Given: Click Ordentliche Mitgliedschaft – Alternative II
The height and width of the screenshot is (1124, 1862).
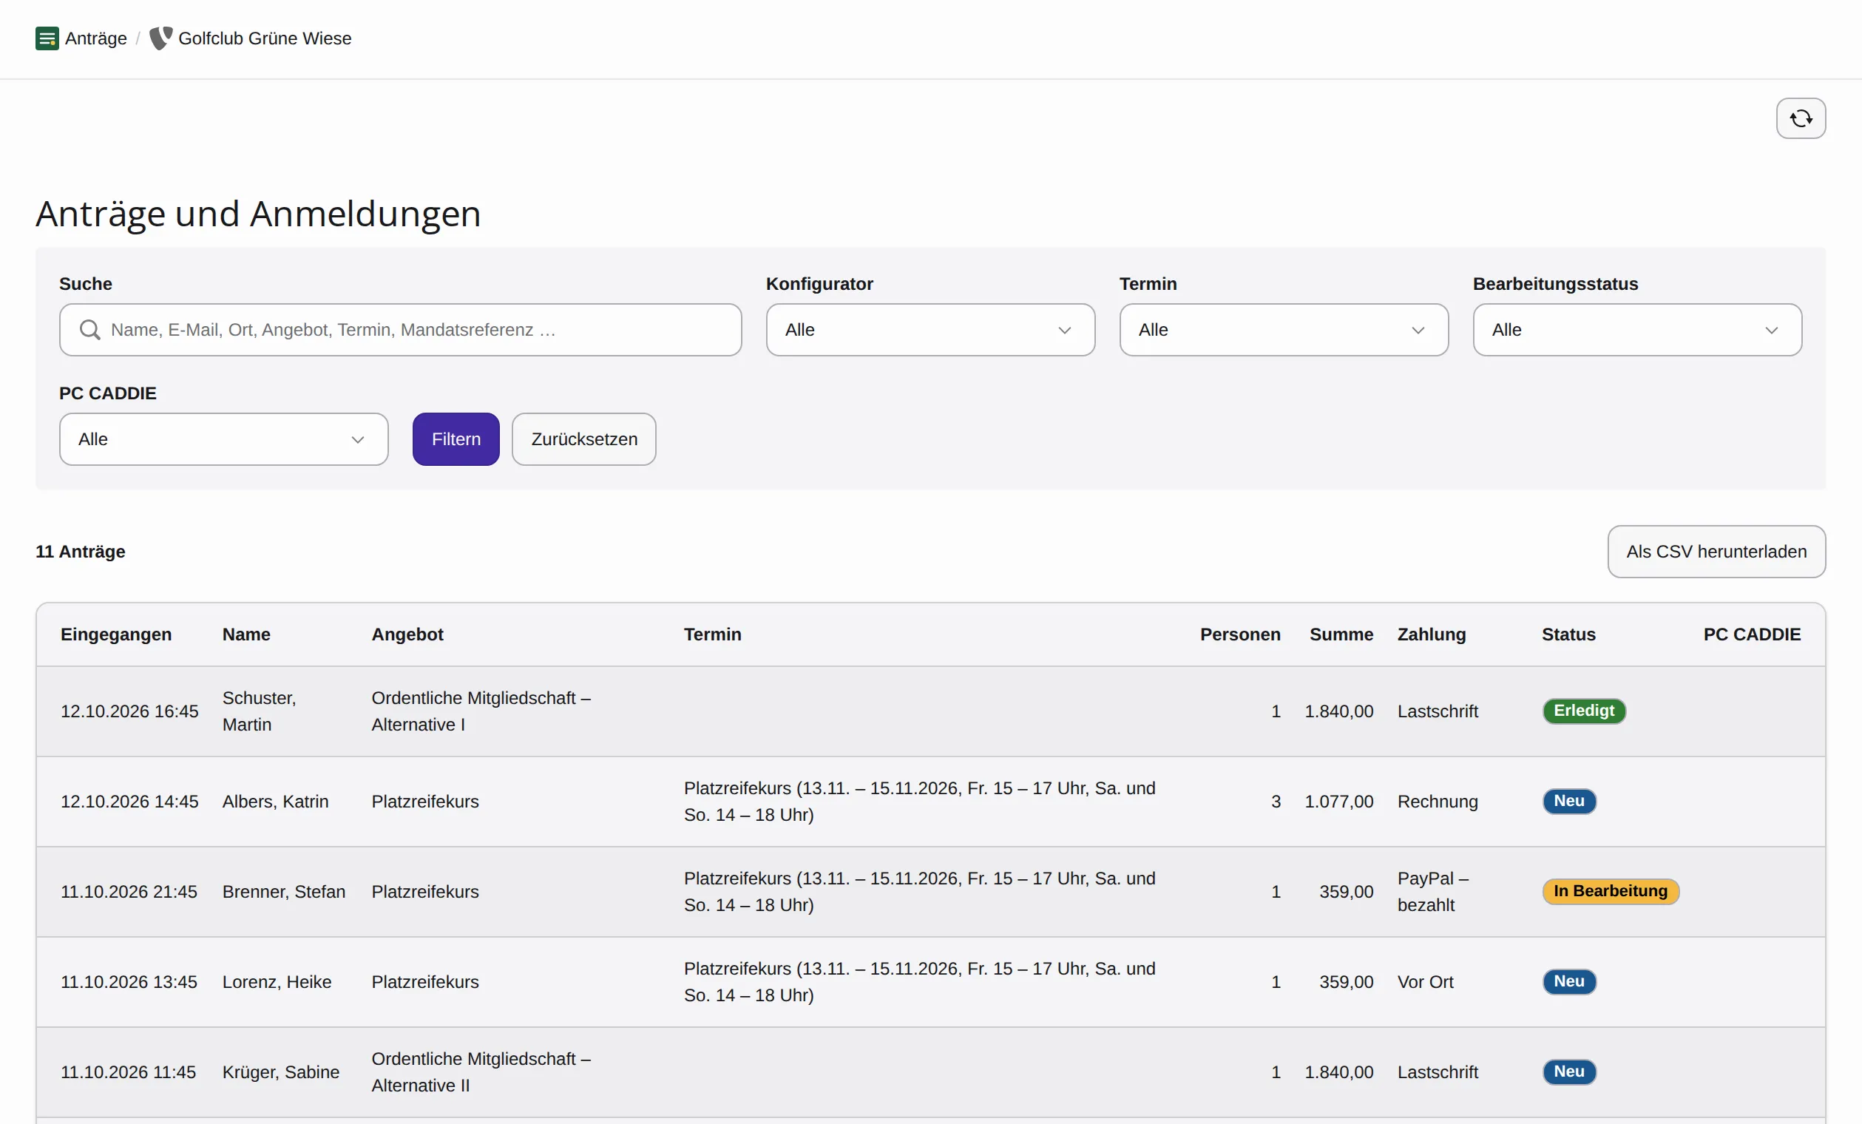Looking at the screenshot, I should point(481,1072).
